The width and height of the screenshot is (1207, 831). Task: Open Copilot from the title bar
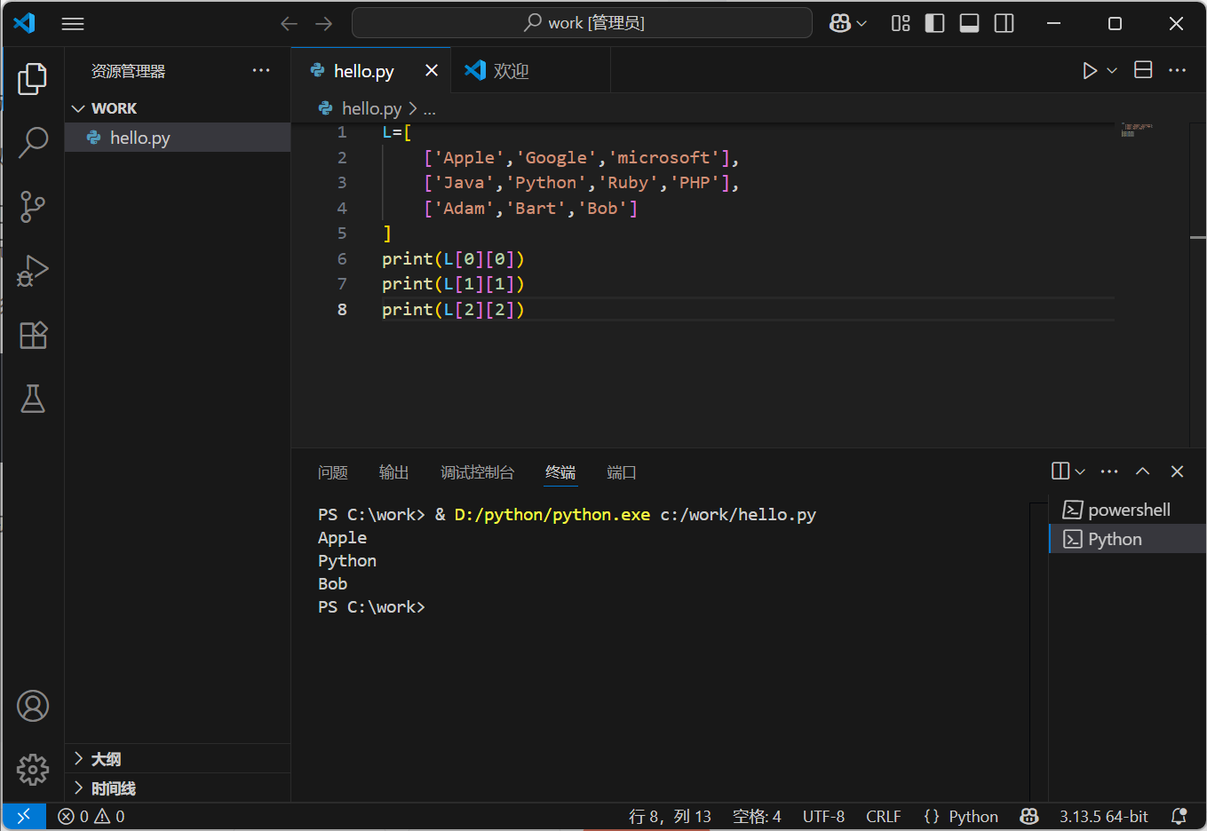[841, 23]
